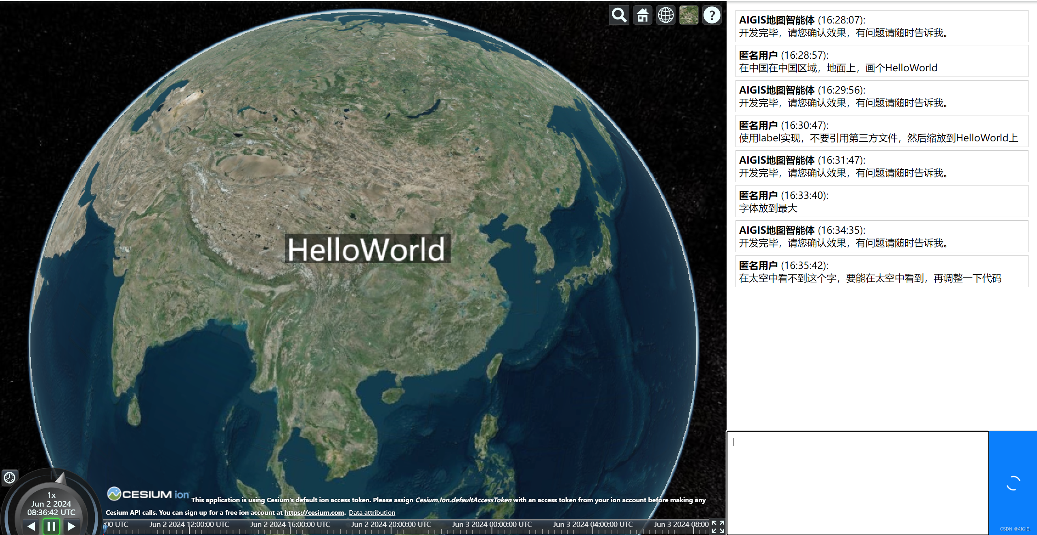Viewport: 1037px width, 535px height.
Task: Select the AIGIS地图智能体 (16:29:56) header
Action: coord(802,90)
